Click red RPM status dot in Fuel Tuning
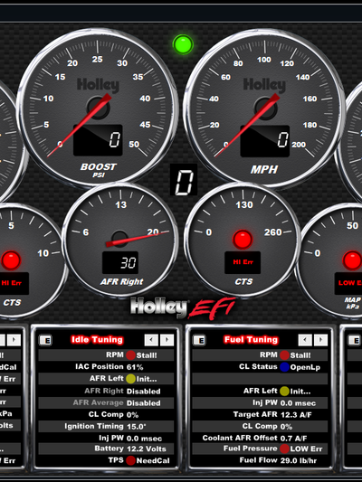362x482 pixels. pyautogui.click(x=284, y=355)
